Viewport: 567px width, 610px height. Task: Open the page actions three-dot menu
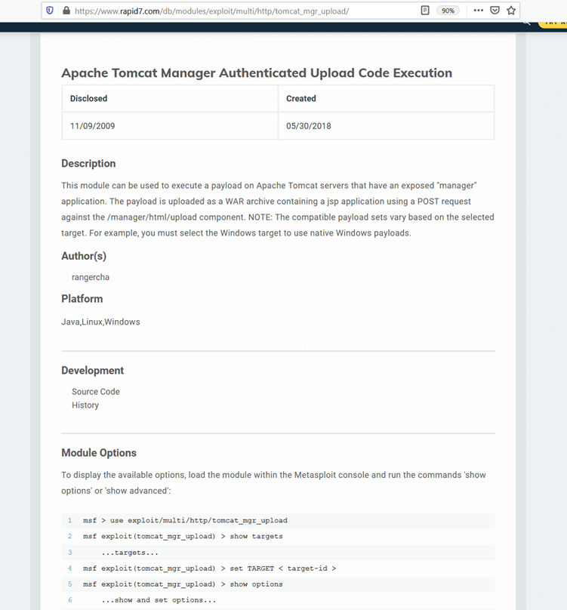[478, 11]
